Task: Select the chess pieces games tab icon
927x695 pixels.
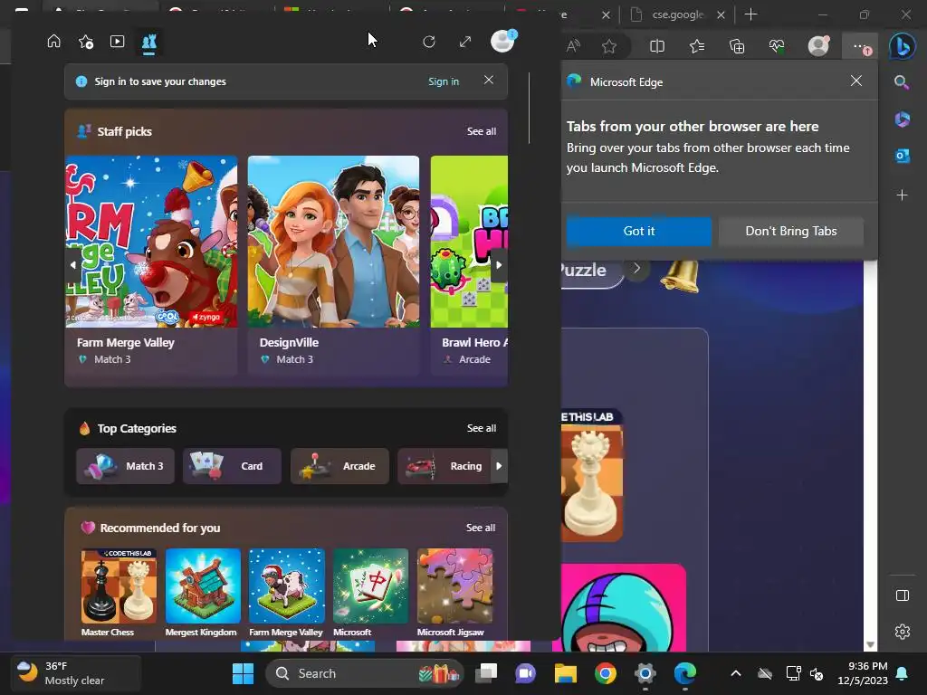Action: coord(149,42)
